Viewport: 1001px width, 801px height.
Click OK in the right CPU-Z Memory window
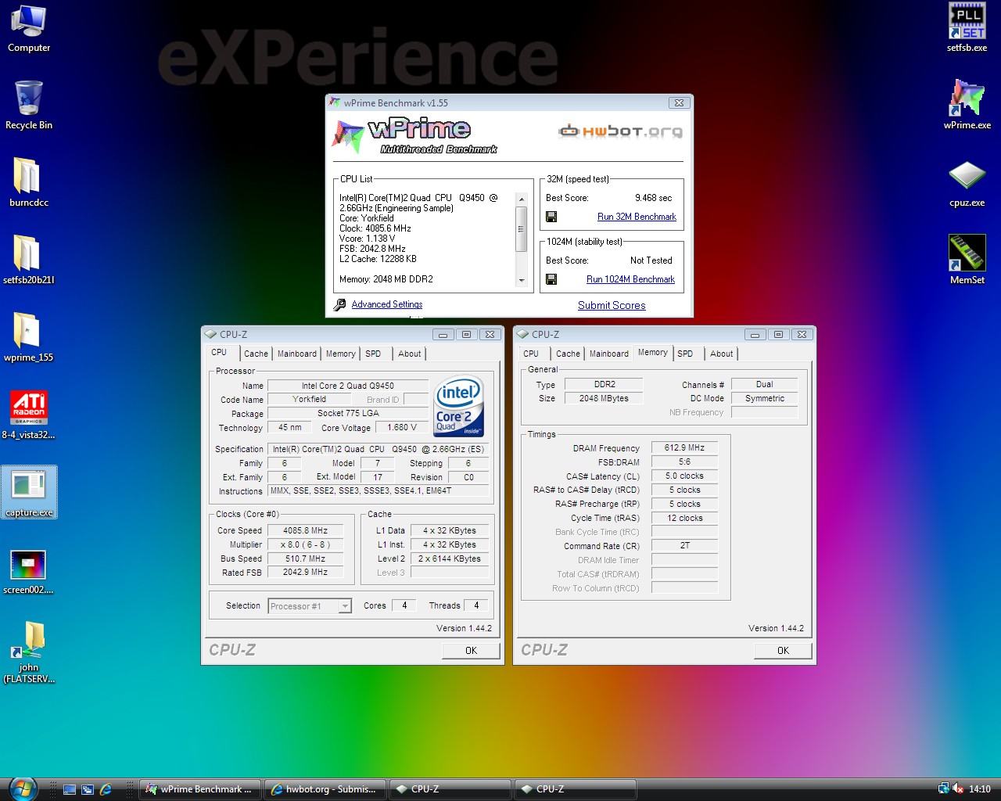point(784,651)
